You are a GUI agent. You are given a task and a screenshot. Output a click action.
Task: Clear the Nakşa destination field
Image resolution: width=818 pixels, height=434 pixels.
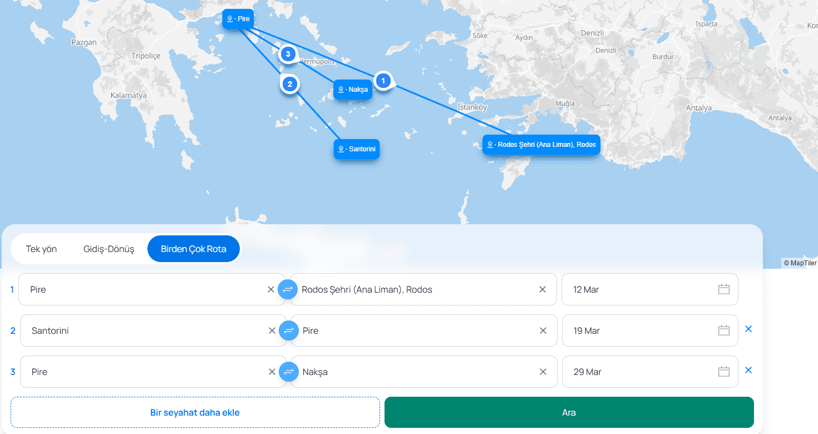543,372
